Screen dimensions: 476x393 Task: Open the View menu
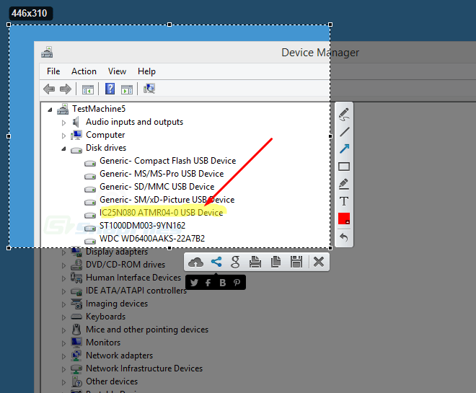(x=117, y=71)
